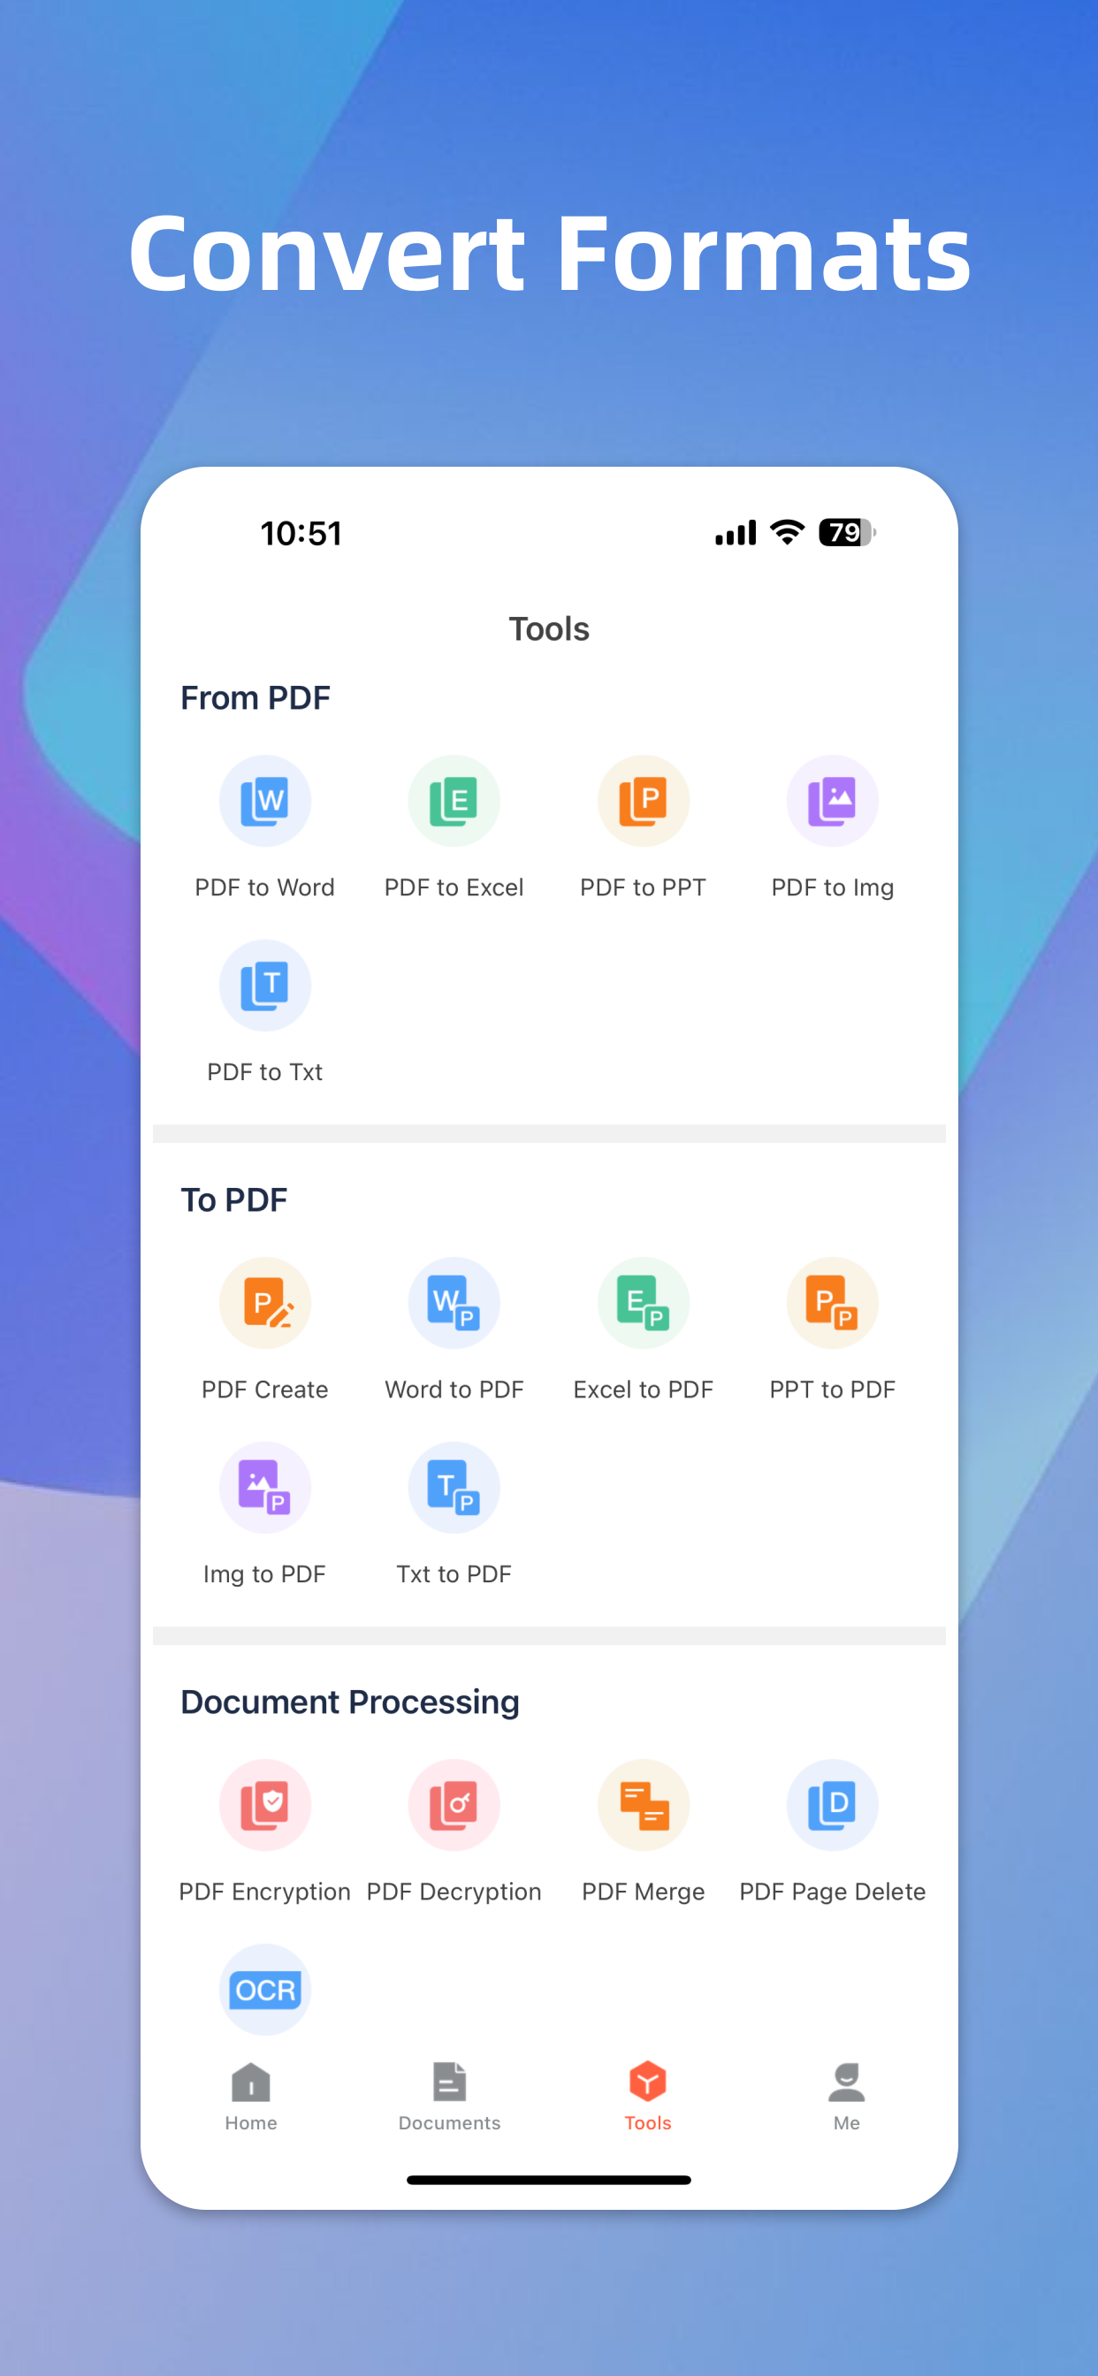The height and width of the screenshot is (2376, 1098).
Task: Select the Tools tab
Action: tap(648, 2097)
